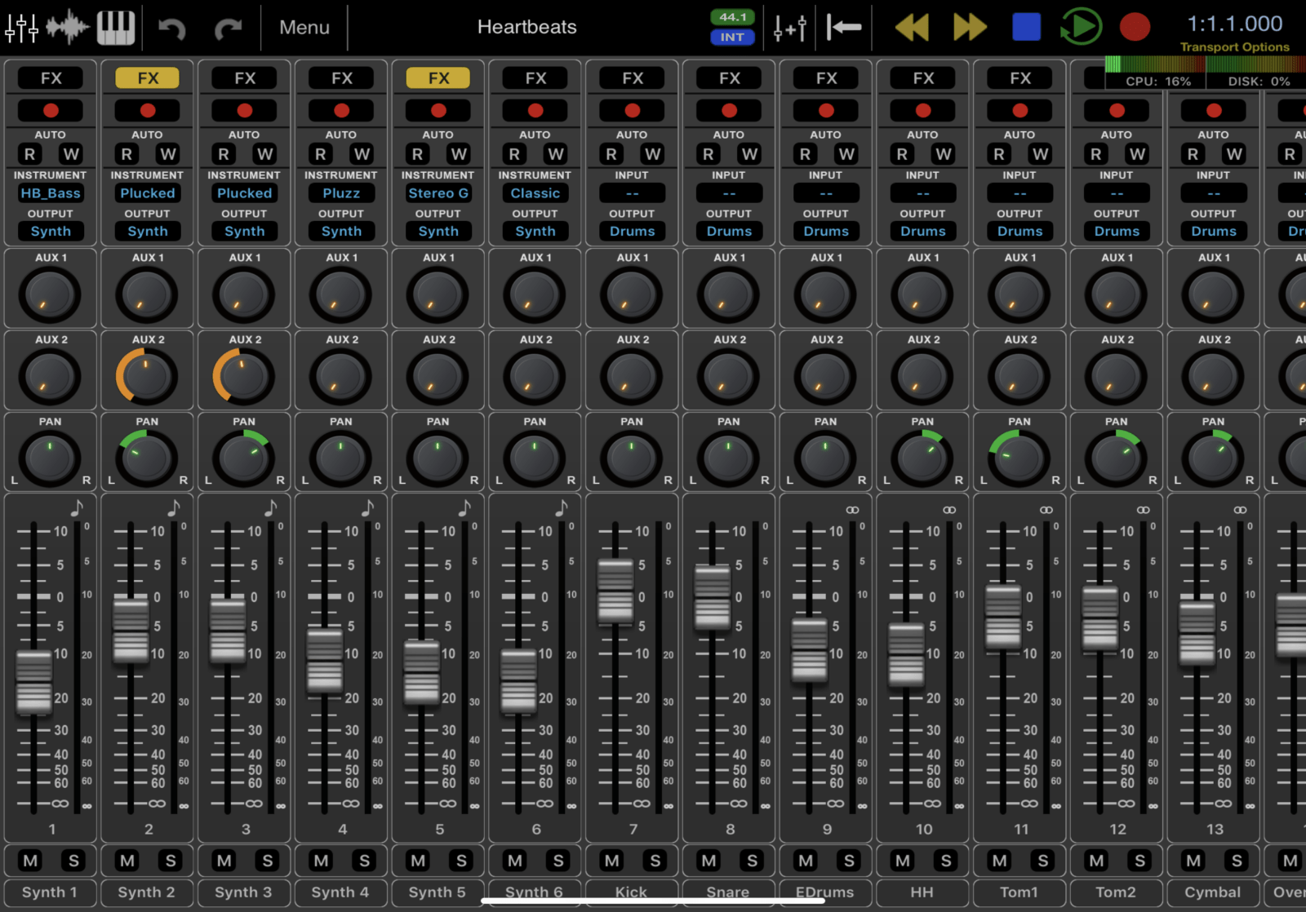The image size is (1306, 912).
Task: Click the Synth 1 volume fader handle
Action: pyautogui.click(x=34, y=682)
